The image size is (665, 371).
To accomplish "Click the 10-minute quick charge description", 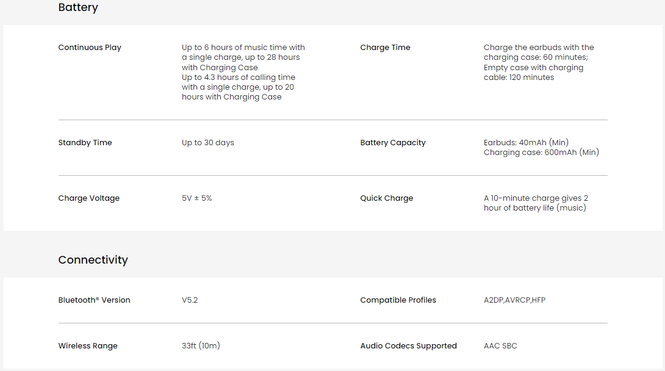I will click(x=536, y=203).
